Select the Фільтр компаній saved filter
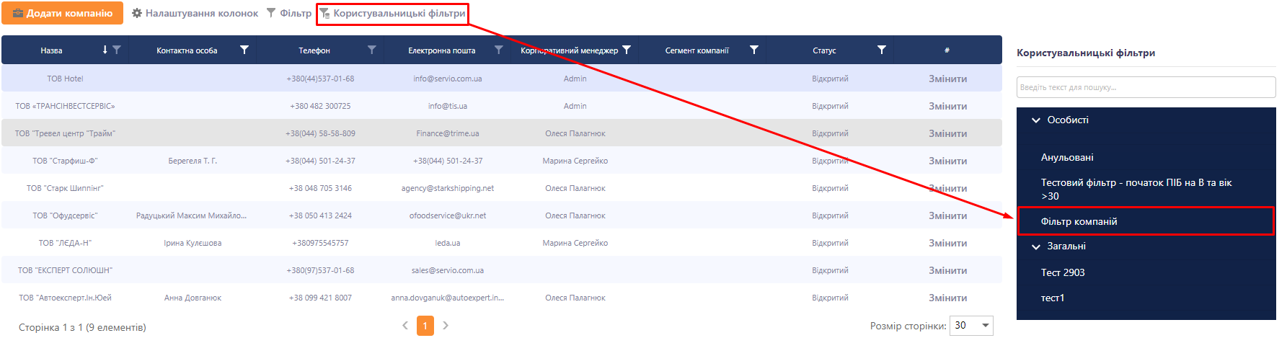The height and width of the screenshot is (356, 1287). click(1079, 221)
